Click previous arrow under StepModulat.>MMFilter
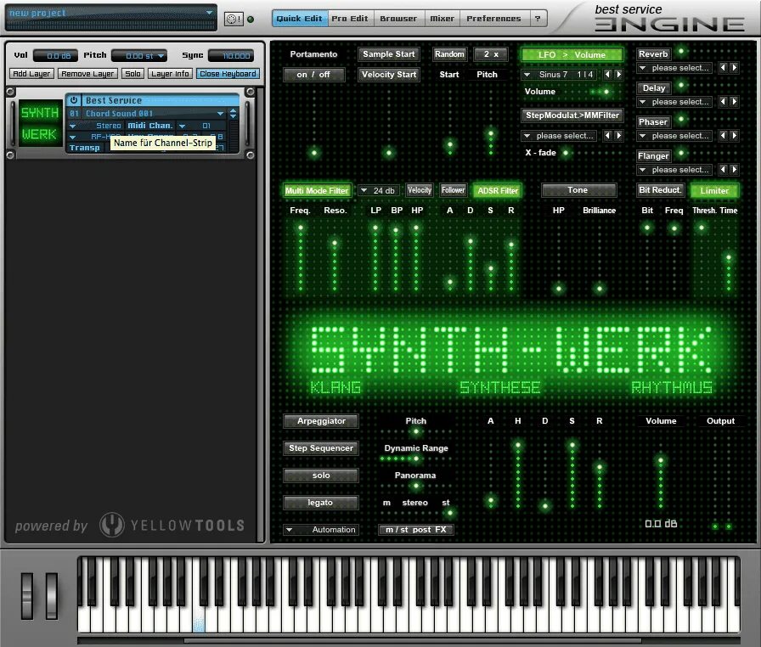The height and width of the screenshot is (647, 761). tap(607, 135)
